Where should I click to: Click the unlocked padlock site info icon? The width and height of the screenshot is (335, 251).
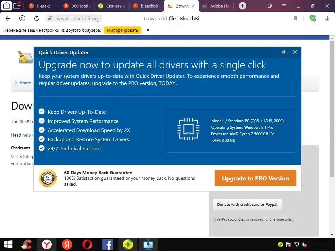pos(50,19)
